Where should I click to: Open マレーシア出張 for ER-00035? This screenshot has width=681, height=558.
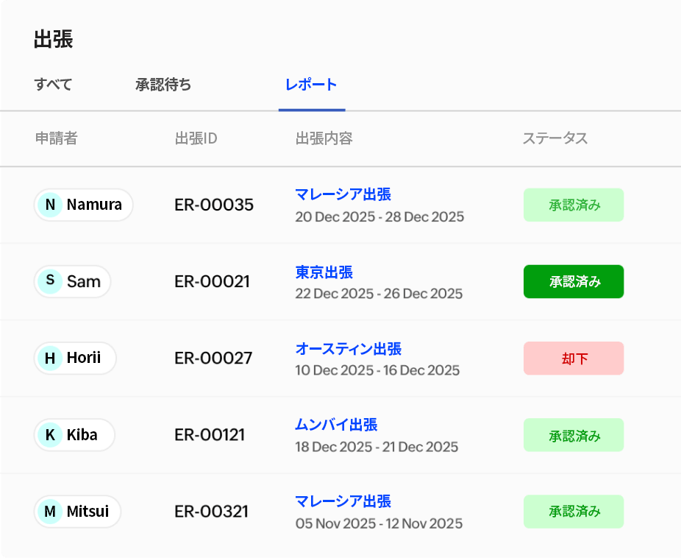343,194
